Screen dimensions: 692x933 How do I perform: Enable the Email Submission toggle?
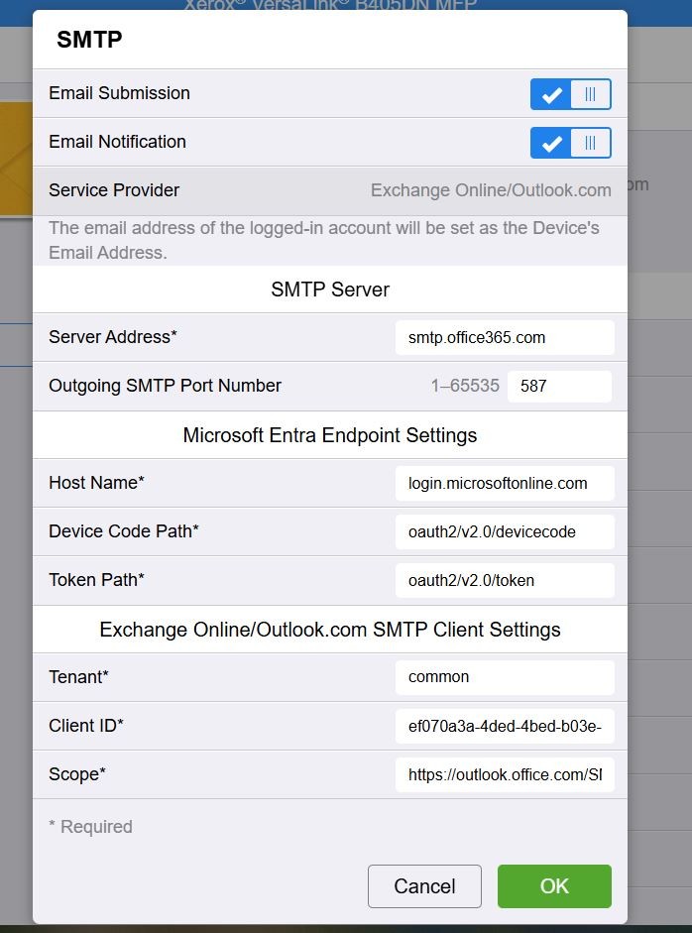pyautogui.click(x=570, y=94)
